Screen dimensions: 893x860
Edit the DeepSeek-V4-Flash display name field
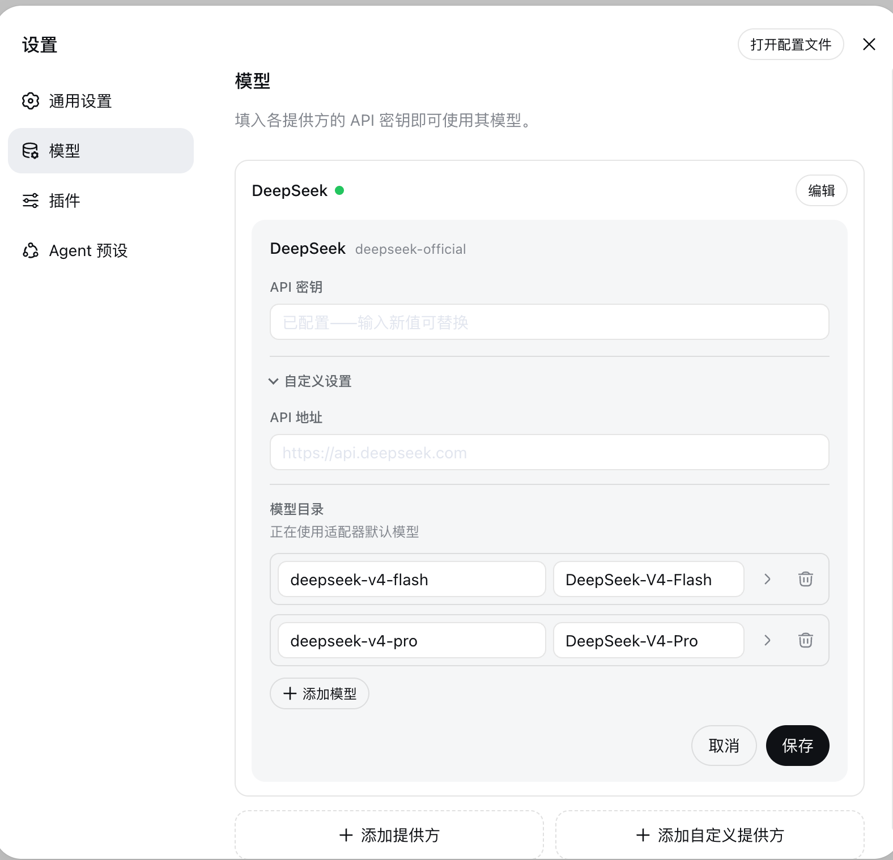click(x=649, y=579)
